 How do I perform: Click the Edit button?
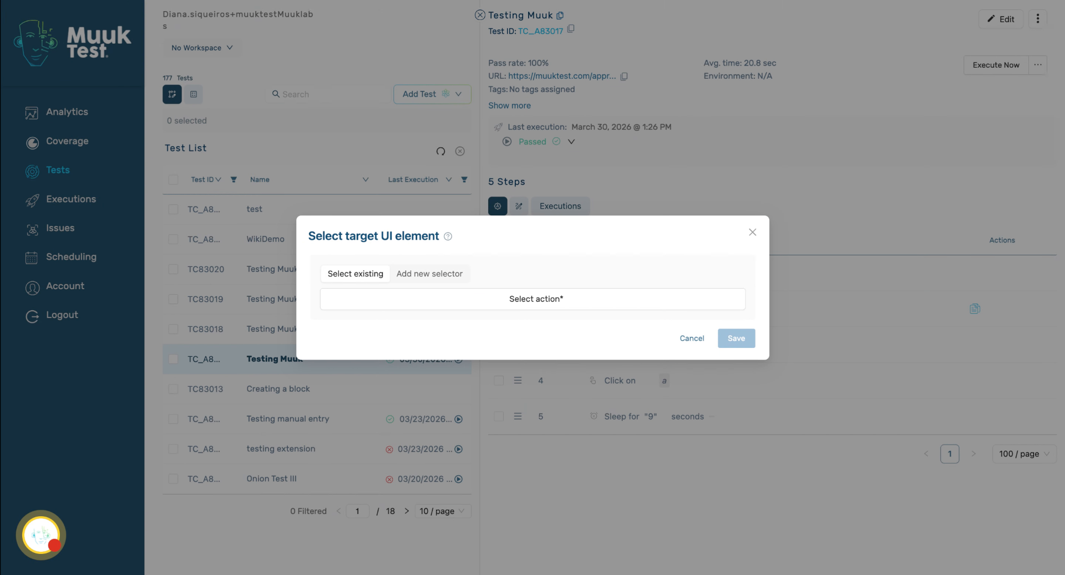click(x=1001, y=19)
